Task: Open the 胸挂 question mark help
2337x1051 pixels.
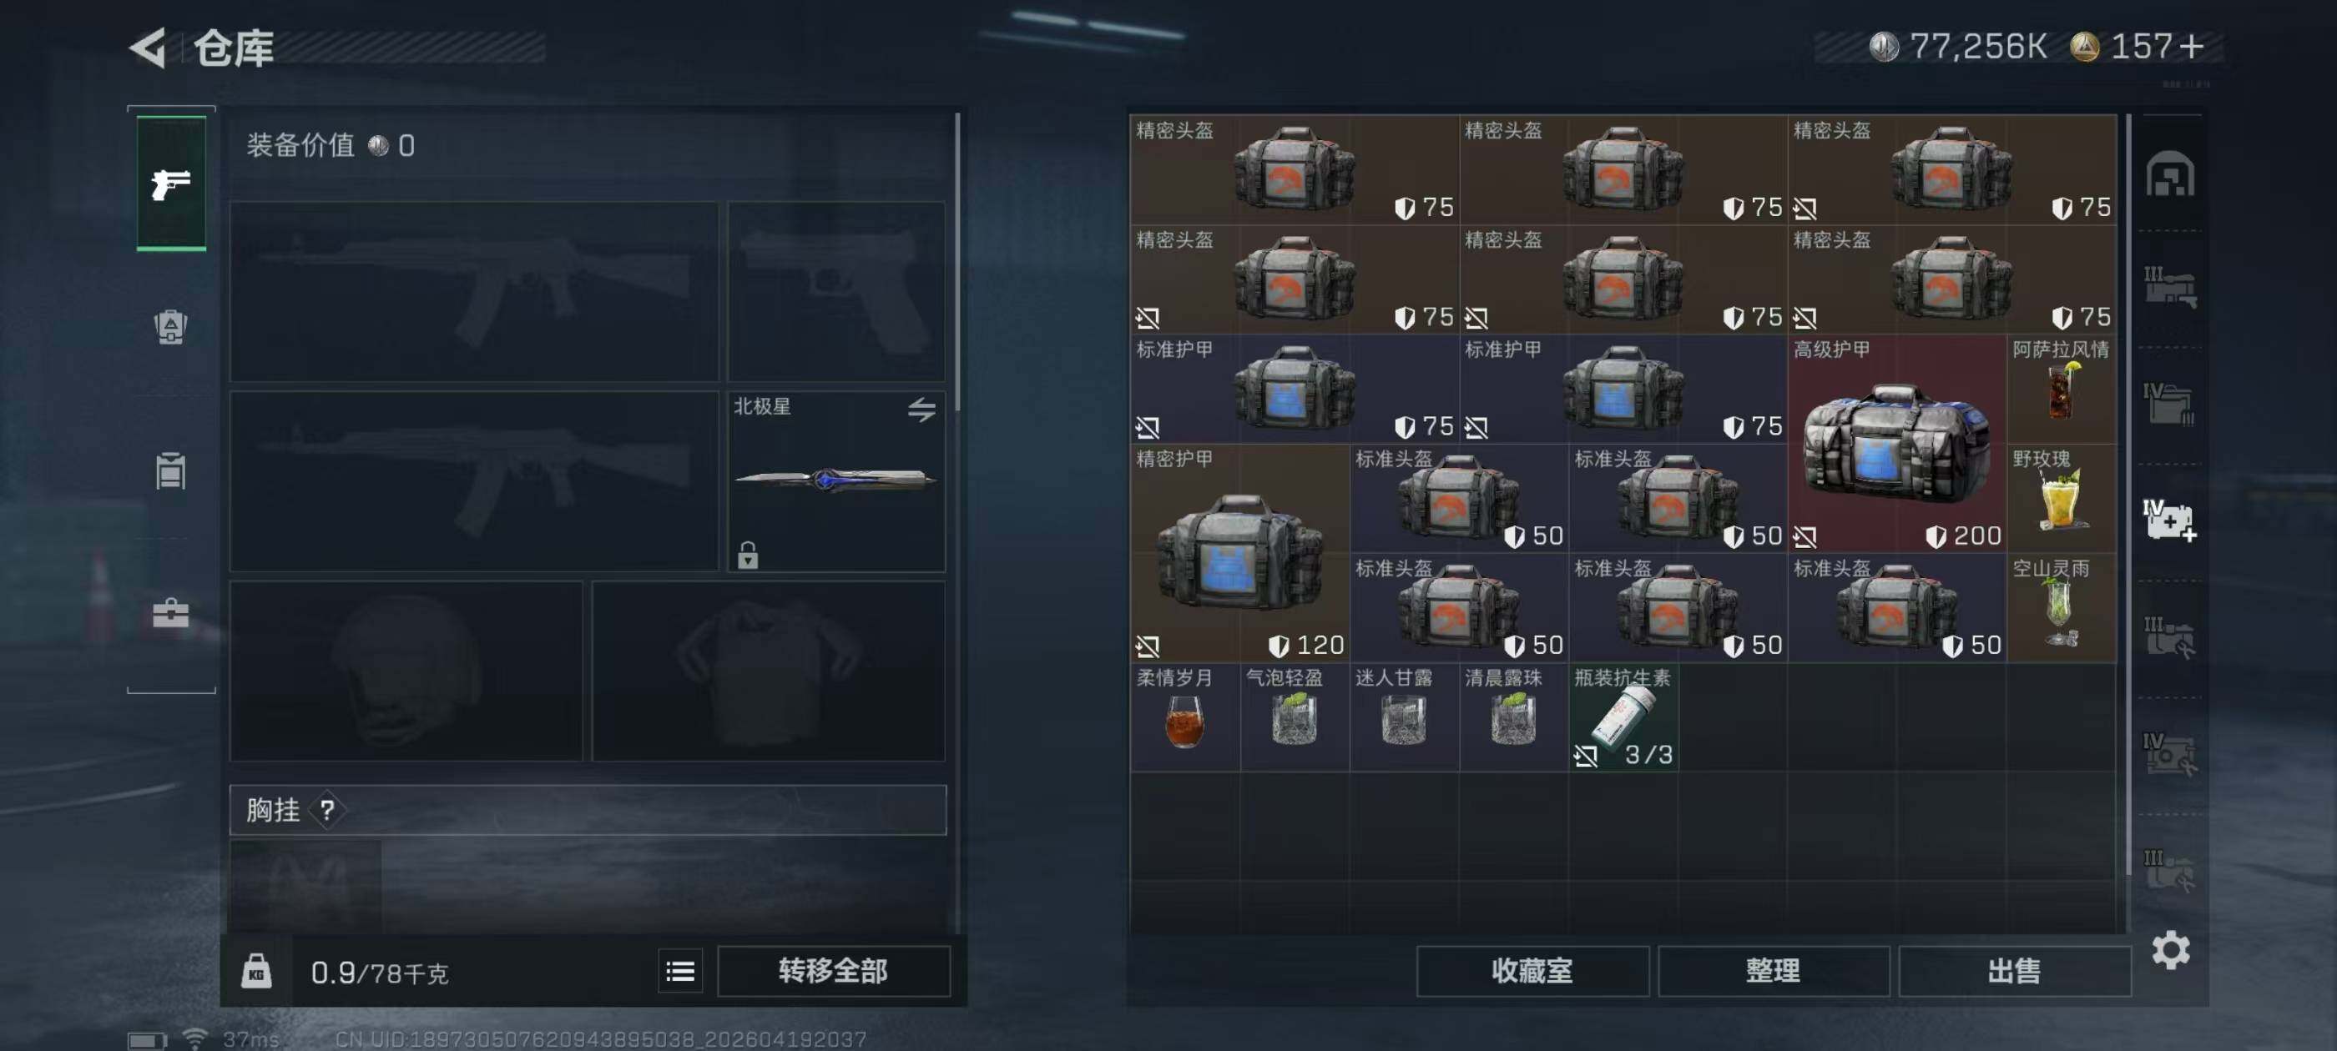Action: click(x=326, y=810)
